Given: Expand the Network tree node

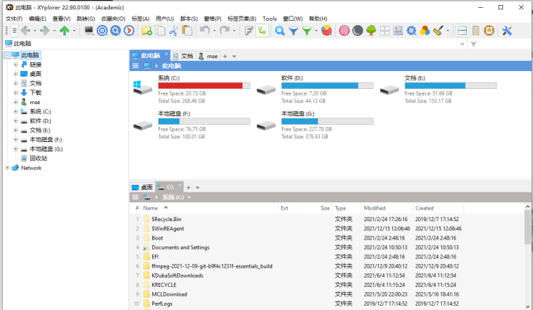Looking at the screenshot, I should pyautogui.click(x=7, y=168).
